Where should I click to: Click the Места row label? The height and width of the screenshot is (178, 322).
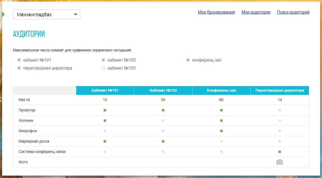pos(24,100)
